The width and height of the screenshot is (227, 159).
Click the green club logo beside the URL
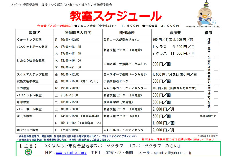[28, 152]
